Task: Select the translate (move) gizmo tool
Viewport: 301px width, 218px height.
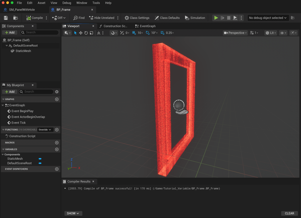Action: pyautogui.click(x=81, y=33)
